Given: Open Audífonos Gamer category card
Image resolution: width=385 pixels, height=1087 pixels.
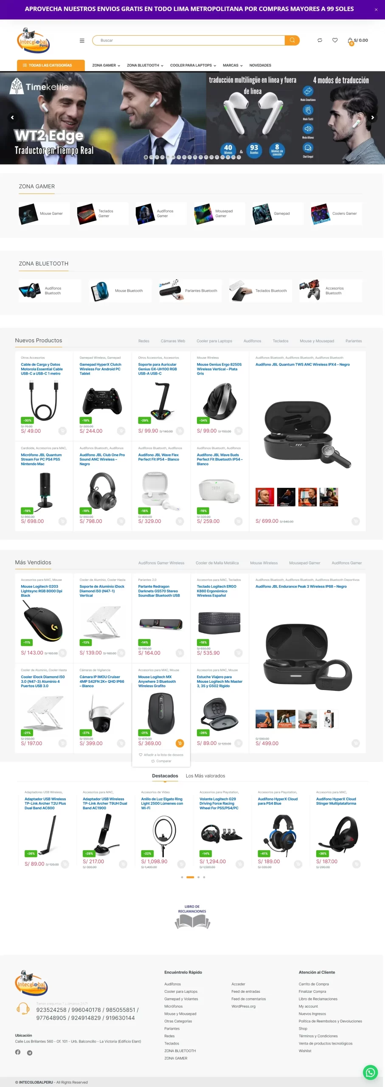Looking at the screenshot, I should 161,214.
